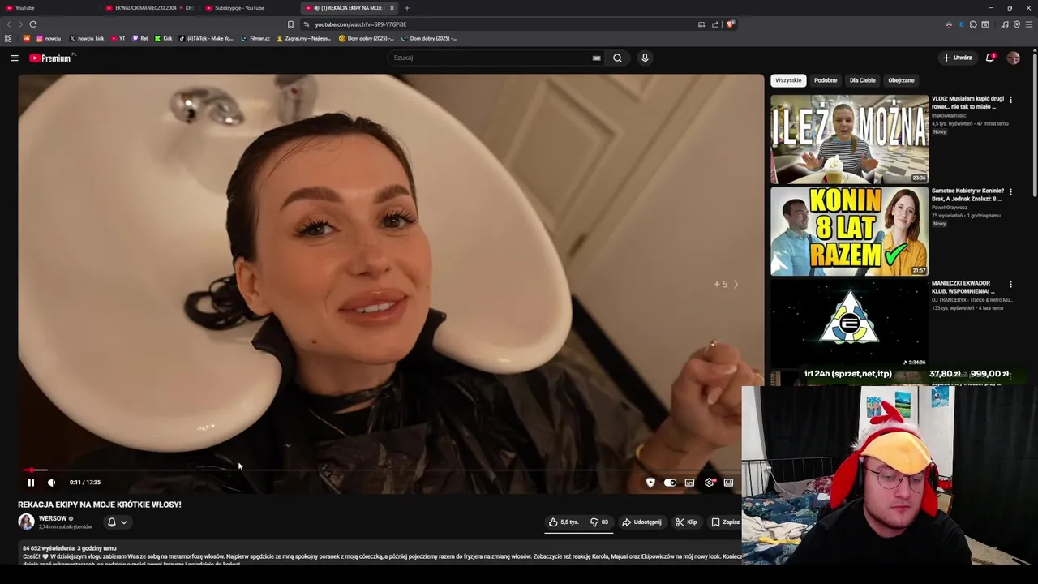Viewport: 1038px width, 584px height.
Task: Save the video using Zapisz
Action: tap(725, 522)
